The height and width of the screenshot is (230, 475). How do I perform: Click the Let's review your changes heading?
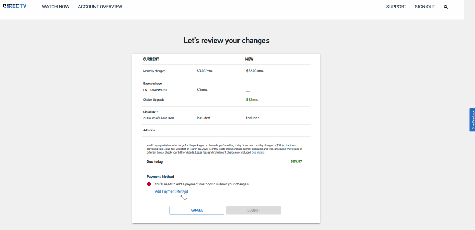click(226, 40)
